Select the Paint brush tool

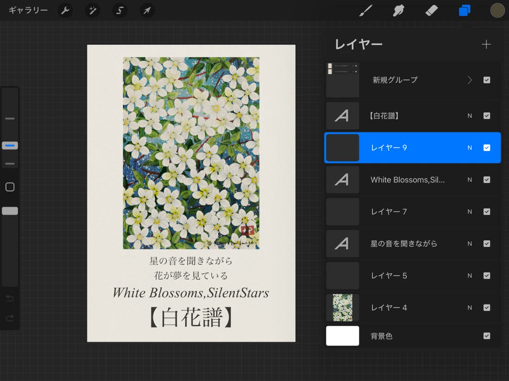(365, 10)
